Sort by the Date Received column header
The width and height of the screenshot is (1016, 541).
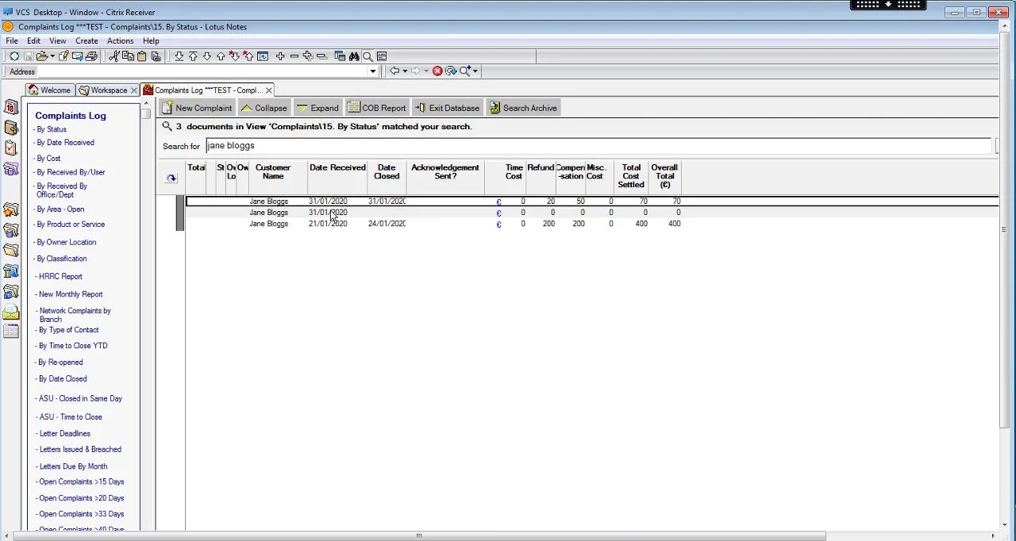(337, 168)
